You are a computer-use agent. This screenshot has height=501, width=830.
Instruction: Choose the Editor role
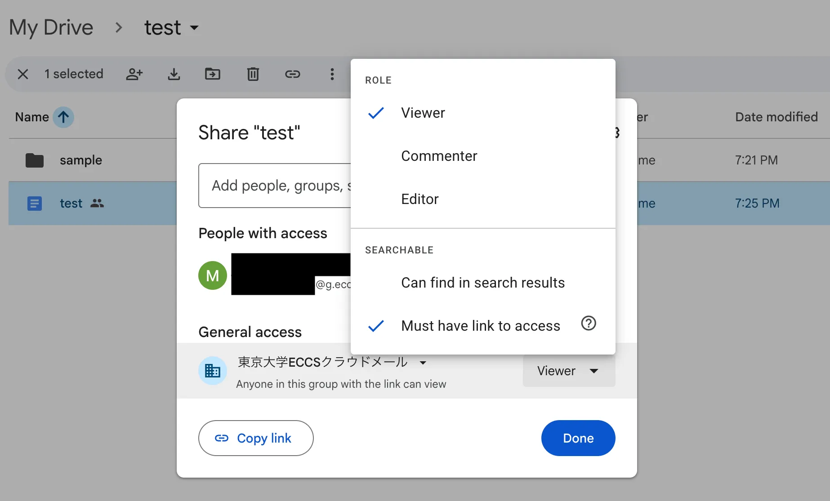(x=483, y=199)
